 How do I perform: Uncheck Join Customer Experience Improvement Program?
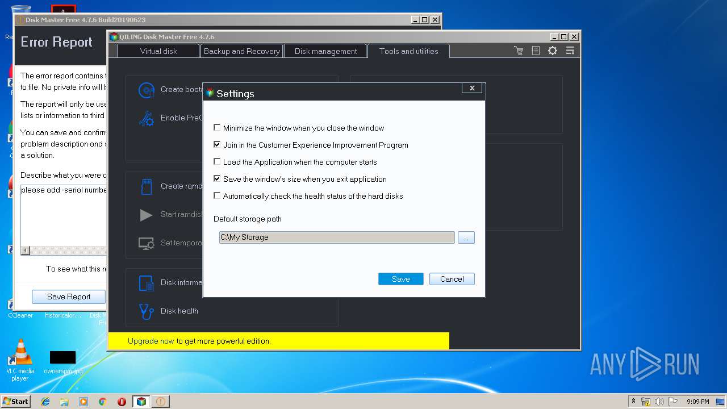(217, 145)
